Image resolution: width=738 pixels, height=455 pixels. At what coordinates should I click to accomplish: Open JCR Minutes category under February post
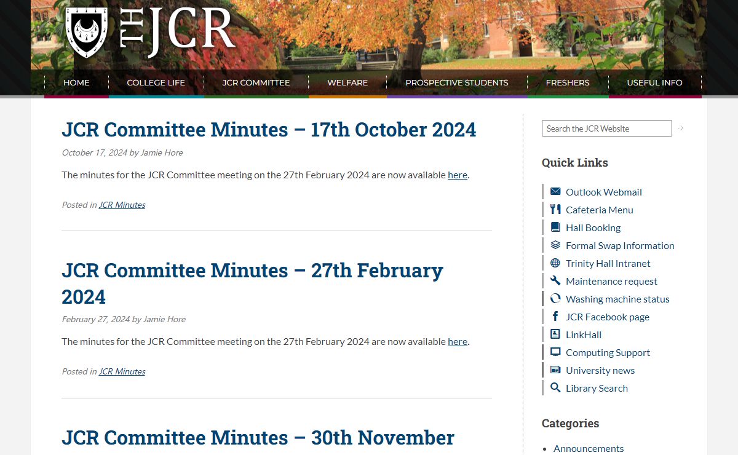click(x=122, y=371)
